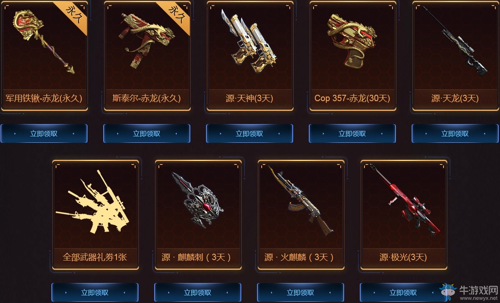Image resolution: width=500 pixels, height=303 pixels.
Task: Claim 源·极光(3天) via its 立即领取 button
Action: 403,292
